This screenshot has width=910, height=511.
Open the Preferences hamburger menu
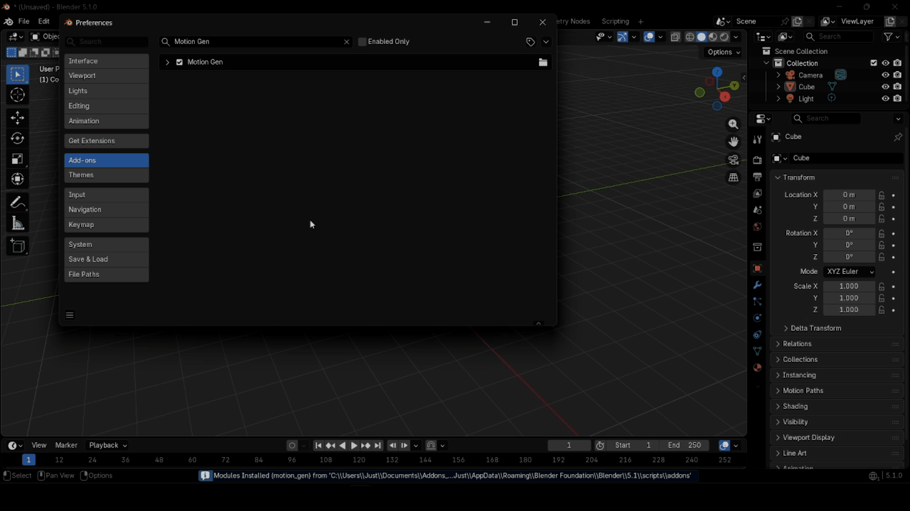click(x=70, y=315)
